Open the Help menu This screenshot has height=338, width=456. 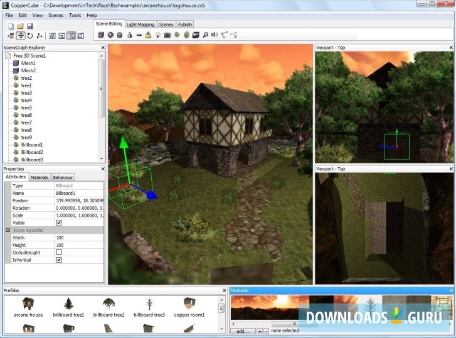[x=92, y=15]
